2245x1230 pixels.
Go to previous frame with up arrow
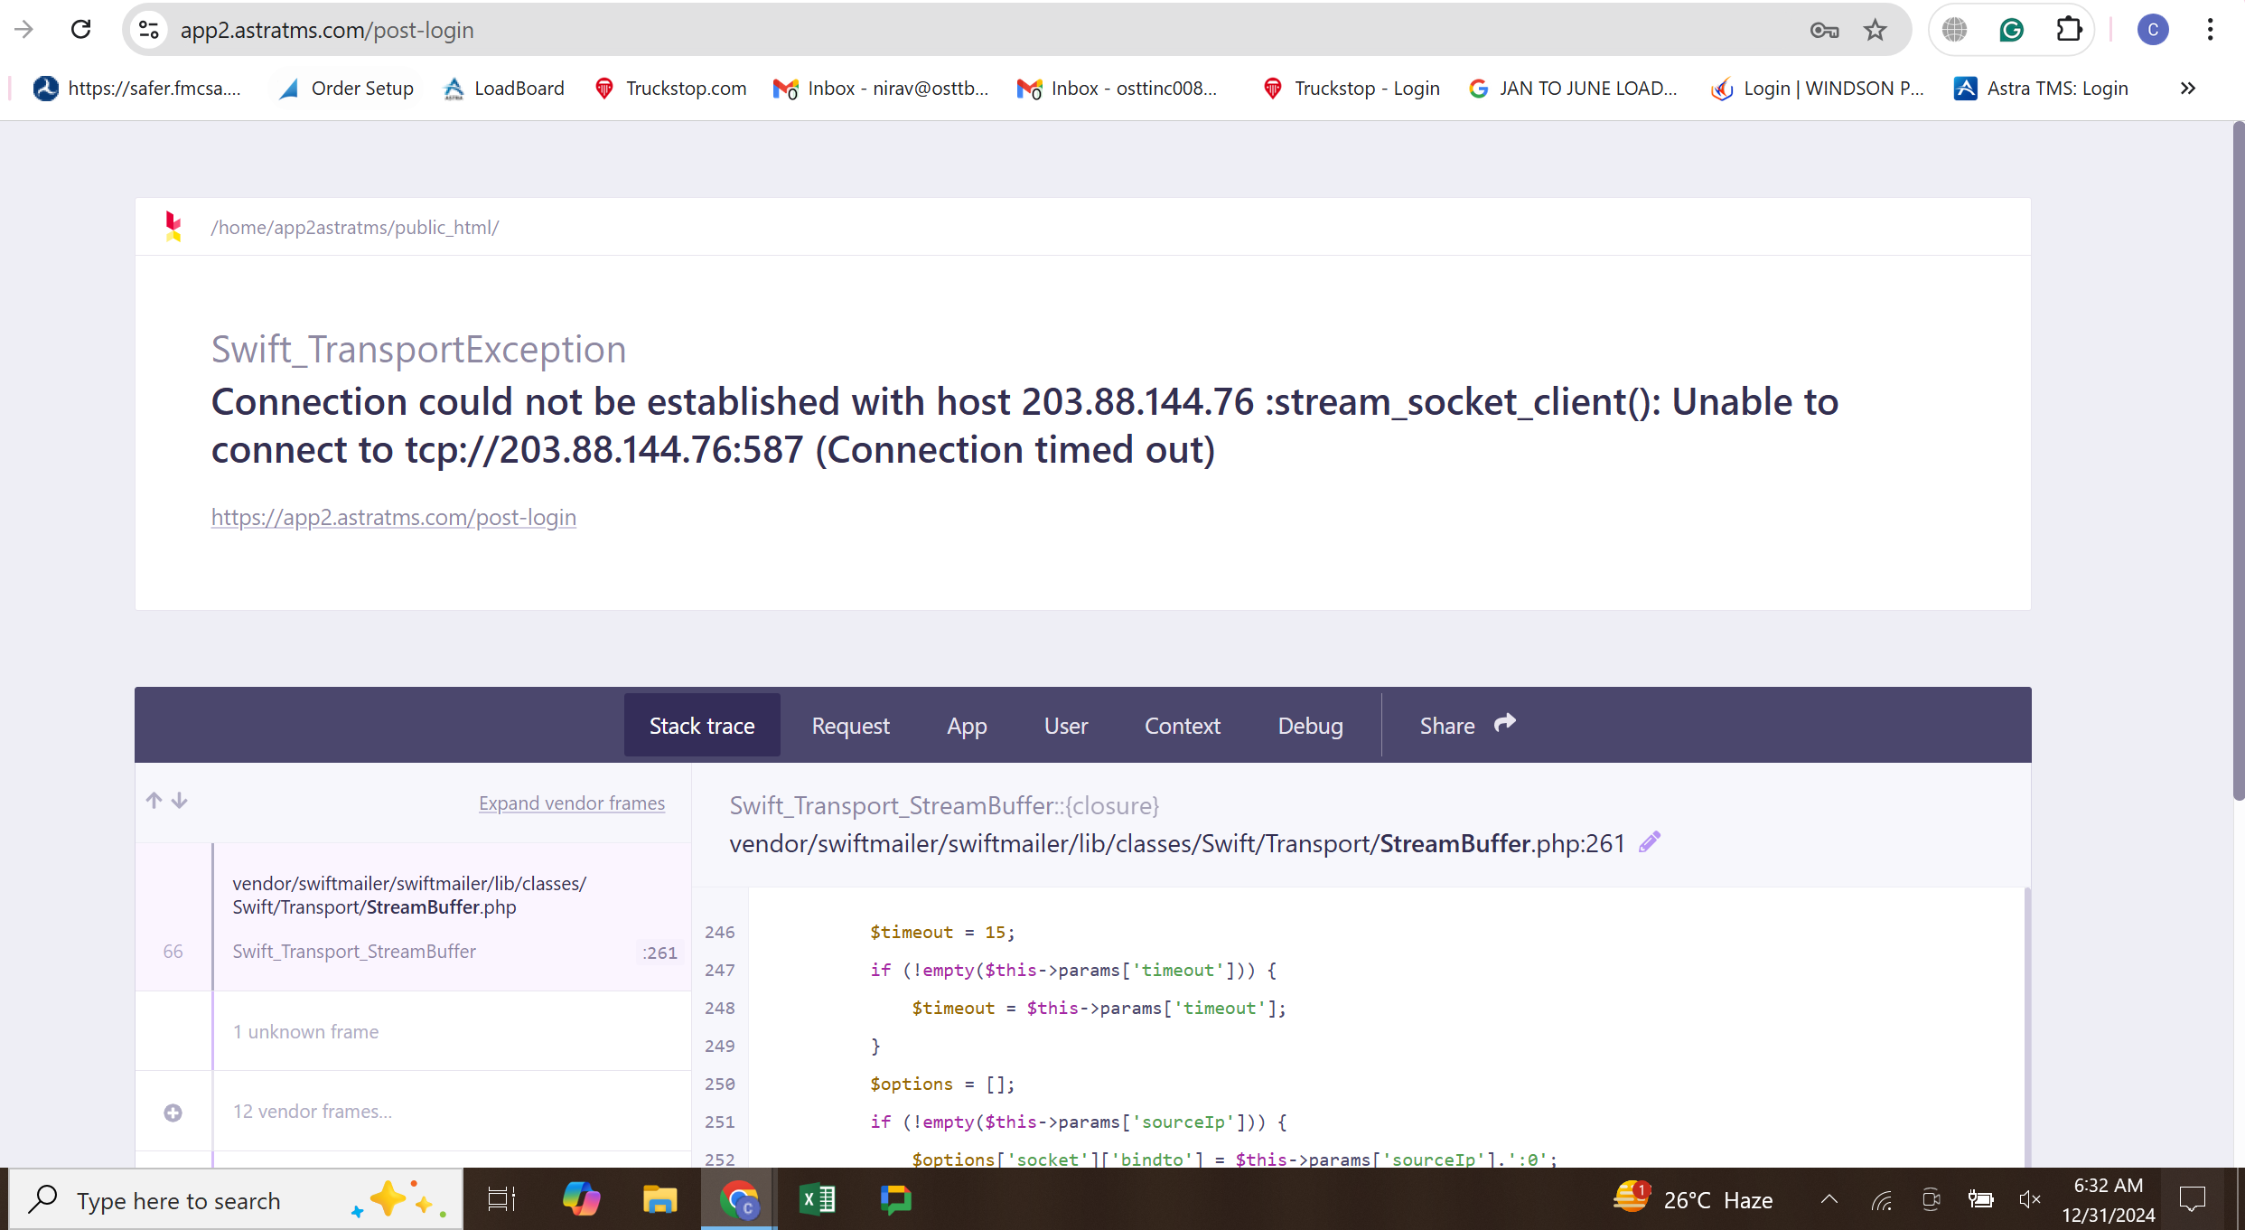point(154,801)
